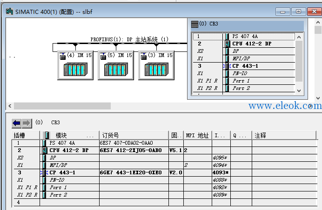
Task: Click Port 1 icon in rack window
Action: [x=228, y=81]
